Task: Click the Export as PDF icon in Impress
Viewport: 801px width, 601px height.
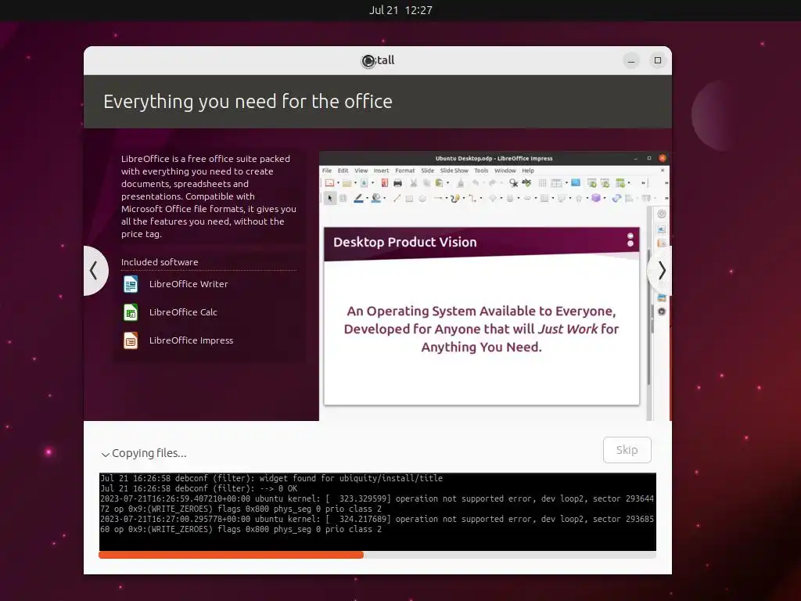Action: (x=385, y=183)
